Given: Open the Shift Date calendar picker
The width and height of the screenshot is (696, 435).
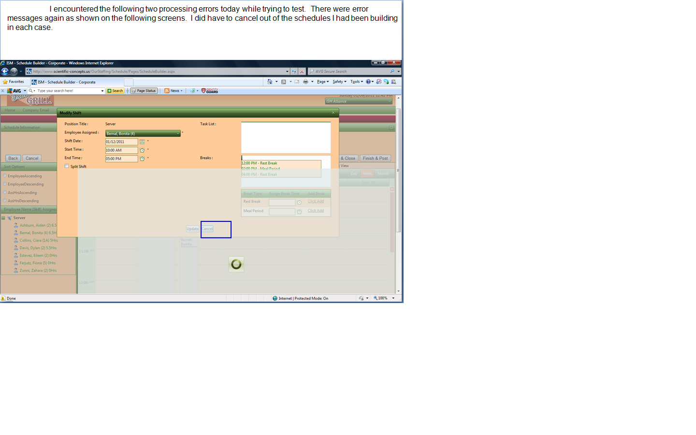Looking at the screenshot, I should tap(142, 142).
